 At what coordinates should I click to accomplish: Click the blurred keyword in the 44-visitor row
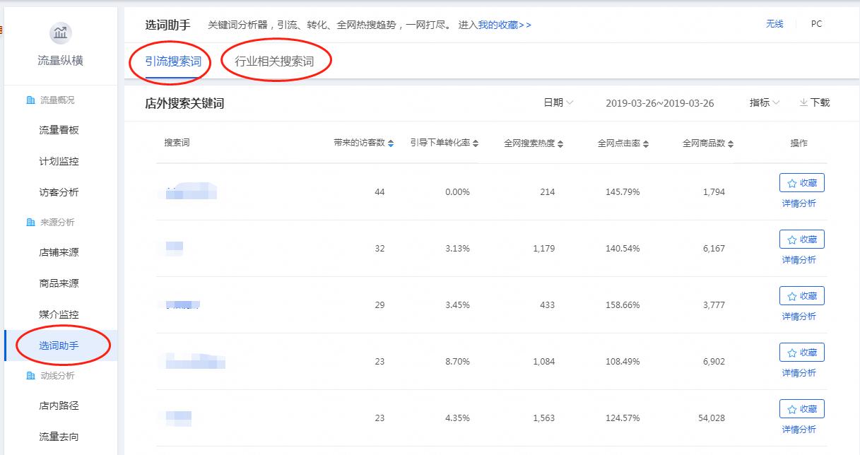(191, 191)
